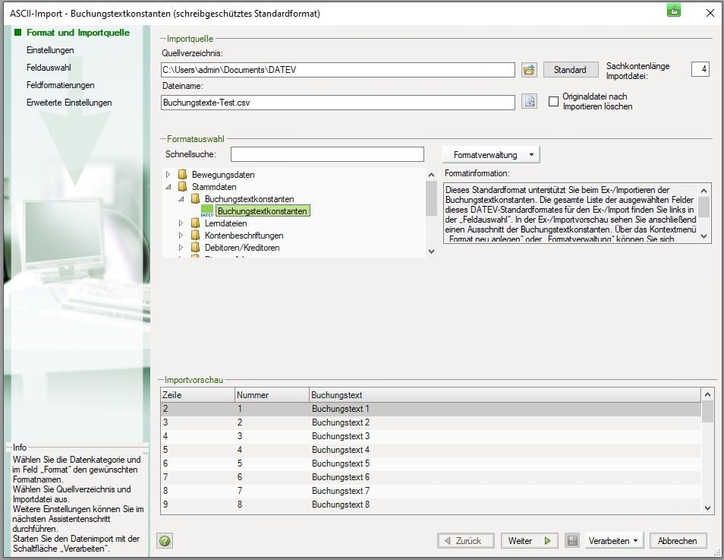Select preview row 'Buchungstext 2'
Viewport: 724px width, 560px height.
(430, 422)
